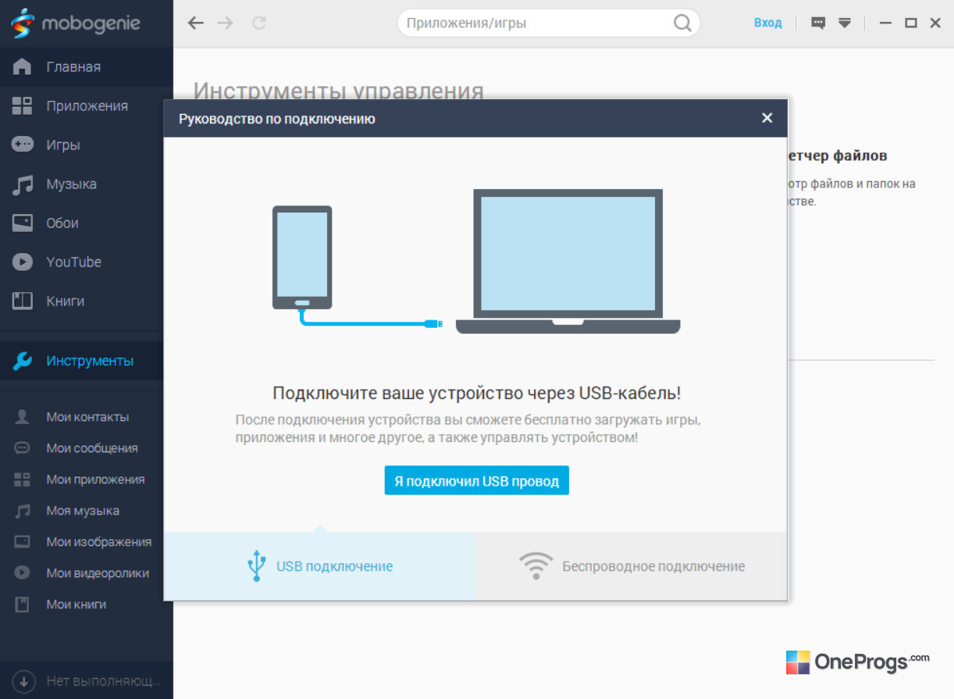954x699 pixels.
Task: Click the search magnifier icon
Action: click(682, 23)
